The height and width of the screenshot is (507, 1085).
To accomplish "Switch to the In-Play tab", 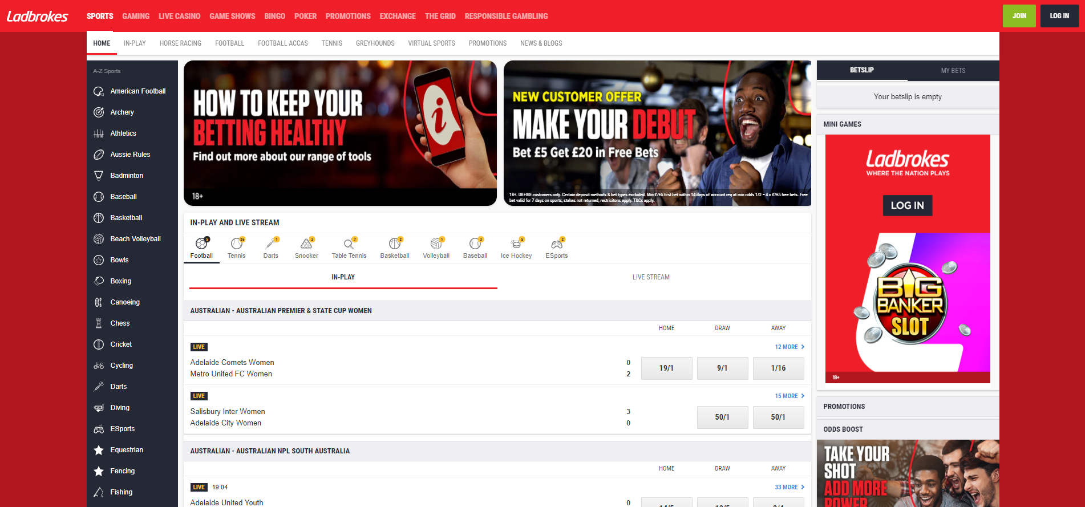I will point(343,277).
